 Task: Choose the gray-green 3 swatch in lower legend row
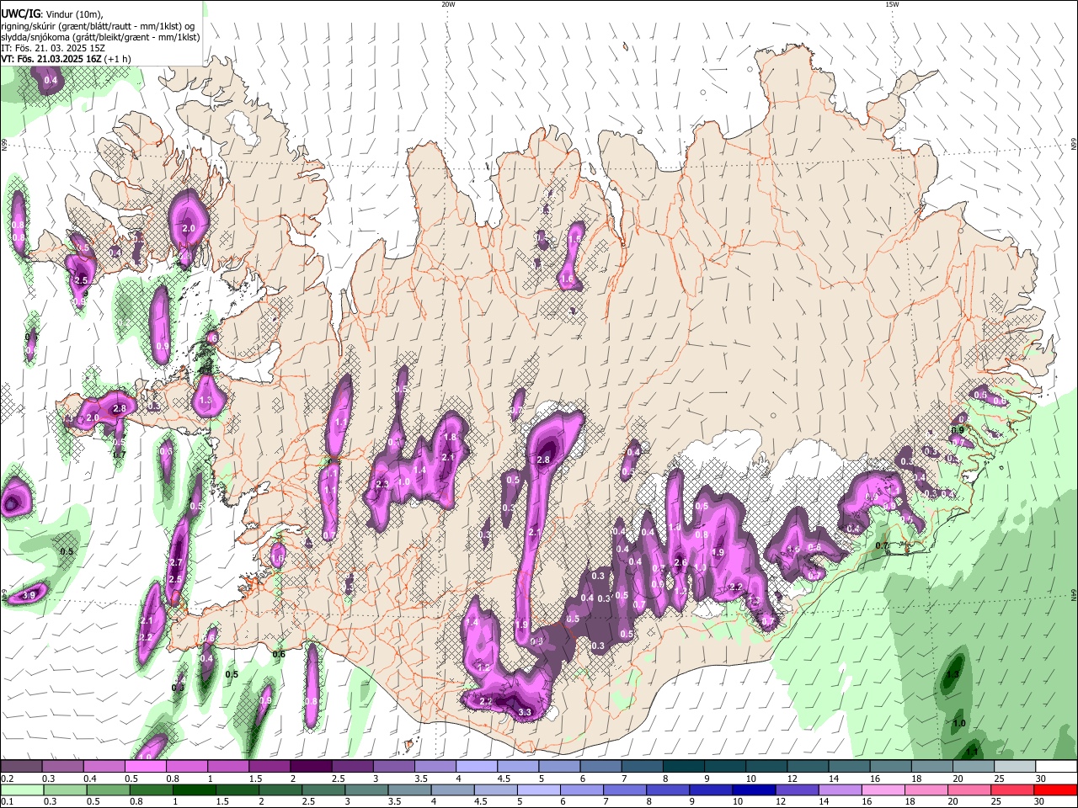pyautogui.click(x=366, y=790)
